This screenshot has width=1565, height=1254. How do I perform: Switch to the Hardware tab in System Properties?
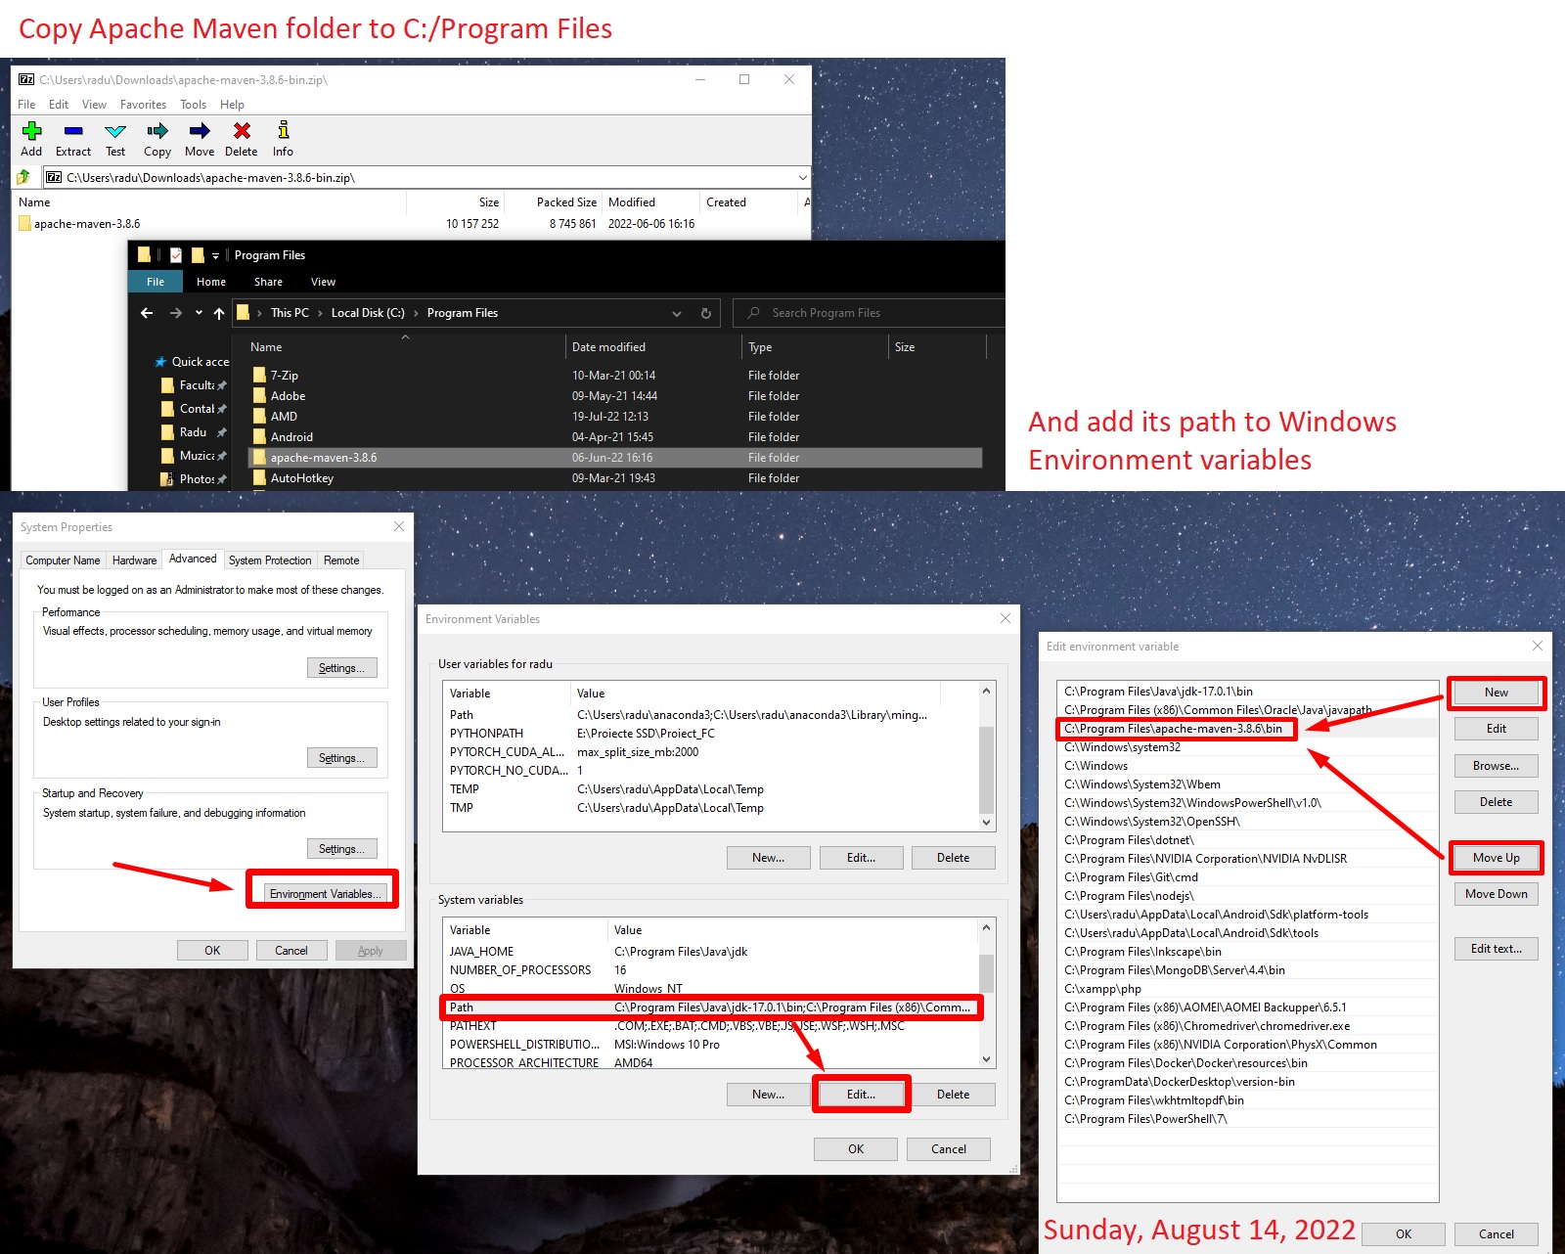tap(134, 560)
